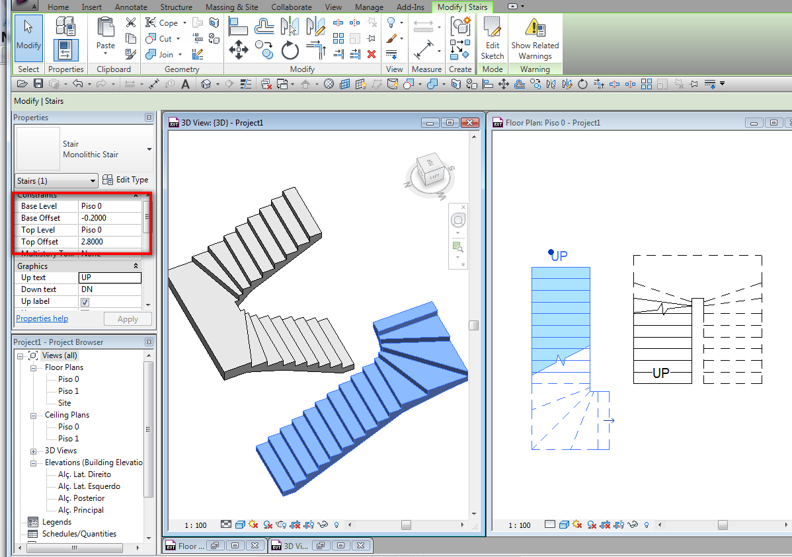Viewport: 792px width, 557px height.
Task: Select the Offset tool in the ribbon Modify panel
Action: pos(264,25)
